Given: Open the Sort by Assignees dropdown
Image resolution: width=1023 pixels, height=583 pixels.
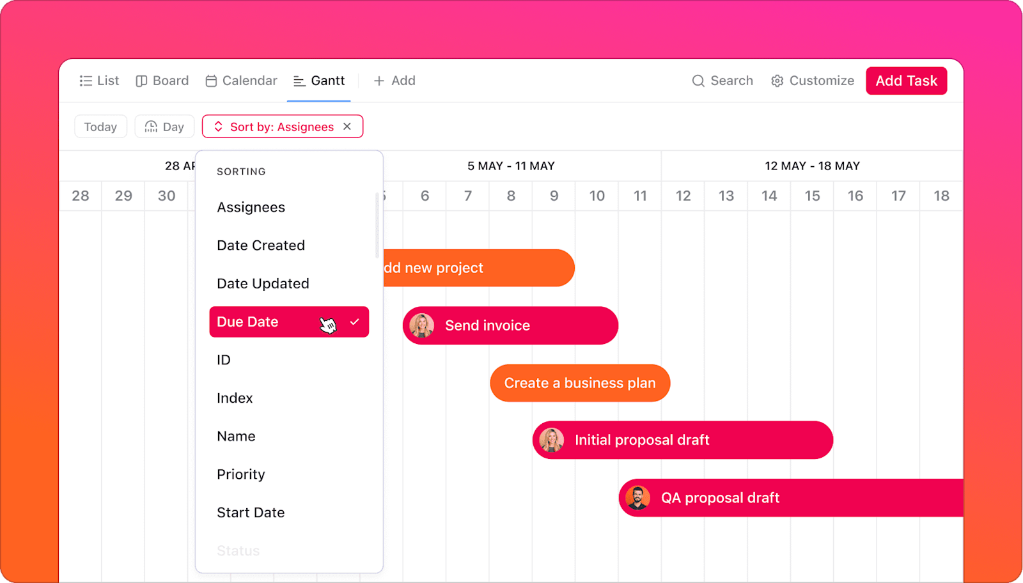Looking at the screenshot, I should [281, 126].
